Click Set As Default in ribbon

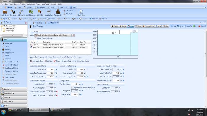click(x=69, y=11)
